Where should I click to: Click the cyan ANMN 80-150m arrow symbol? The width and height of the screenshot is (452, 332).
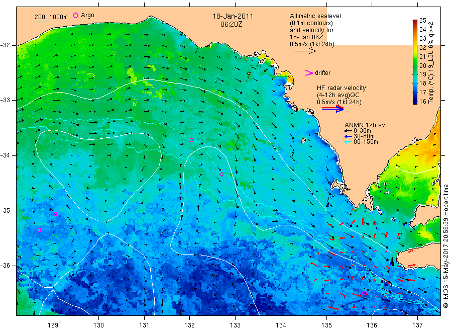[348, 142]
